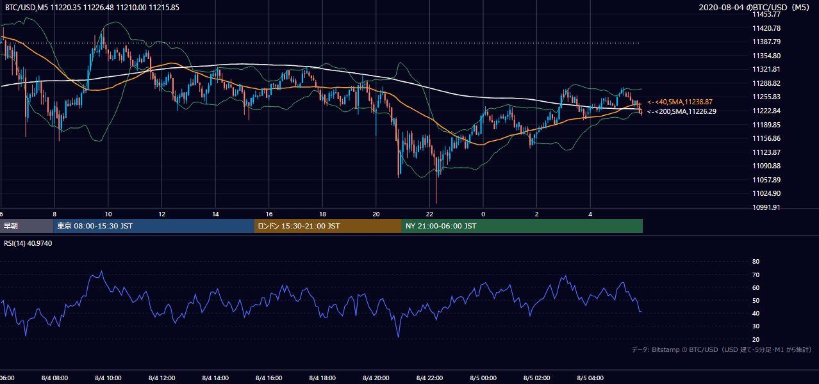Click price axis label 11255.83
819x384 pixels.
766,97
